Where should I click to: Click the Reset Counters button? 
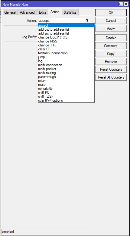tap(111, 69)
